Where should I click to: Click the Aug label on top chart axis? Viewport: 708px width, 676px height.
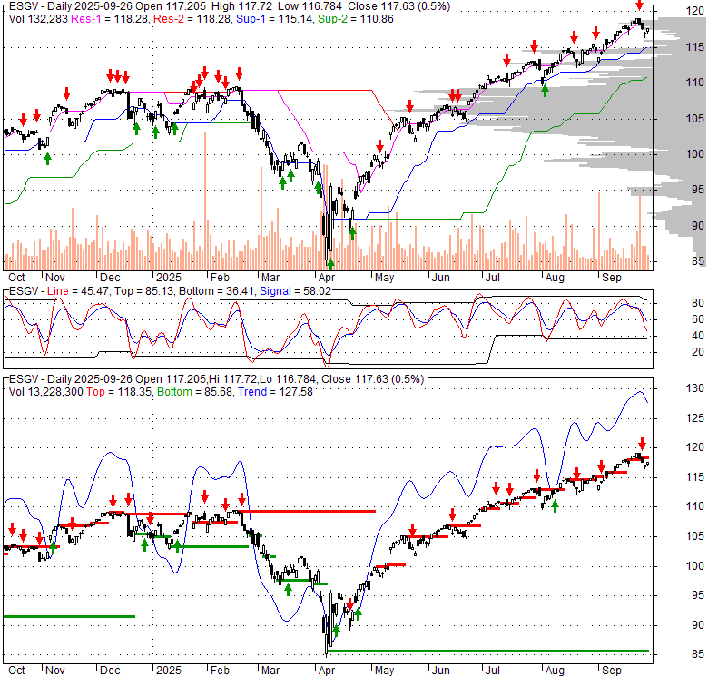555,278
